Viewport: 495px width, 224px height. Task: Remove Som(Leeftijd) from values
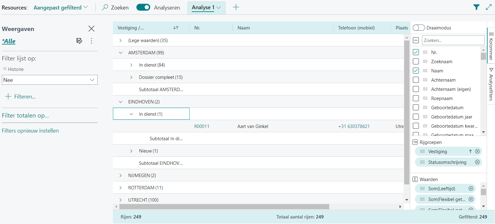coord(471,188)
